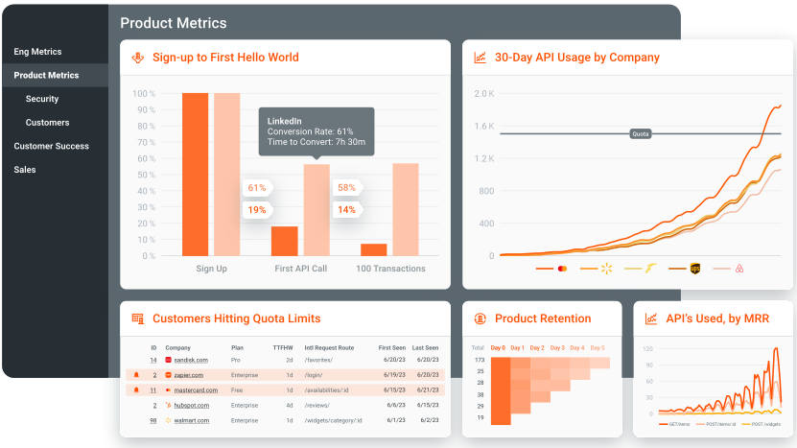
Task: Open the mastercard.com company link
Action: click(x=196, y=390)
